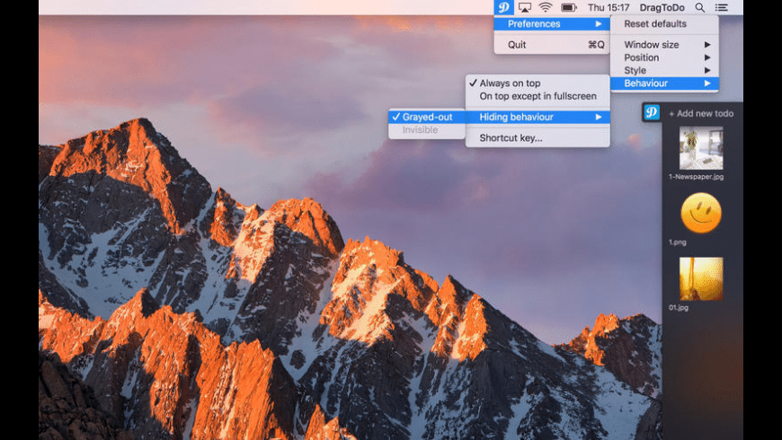Choose Quit from the DragToDo menu

(x=552, y=45)
